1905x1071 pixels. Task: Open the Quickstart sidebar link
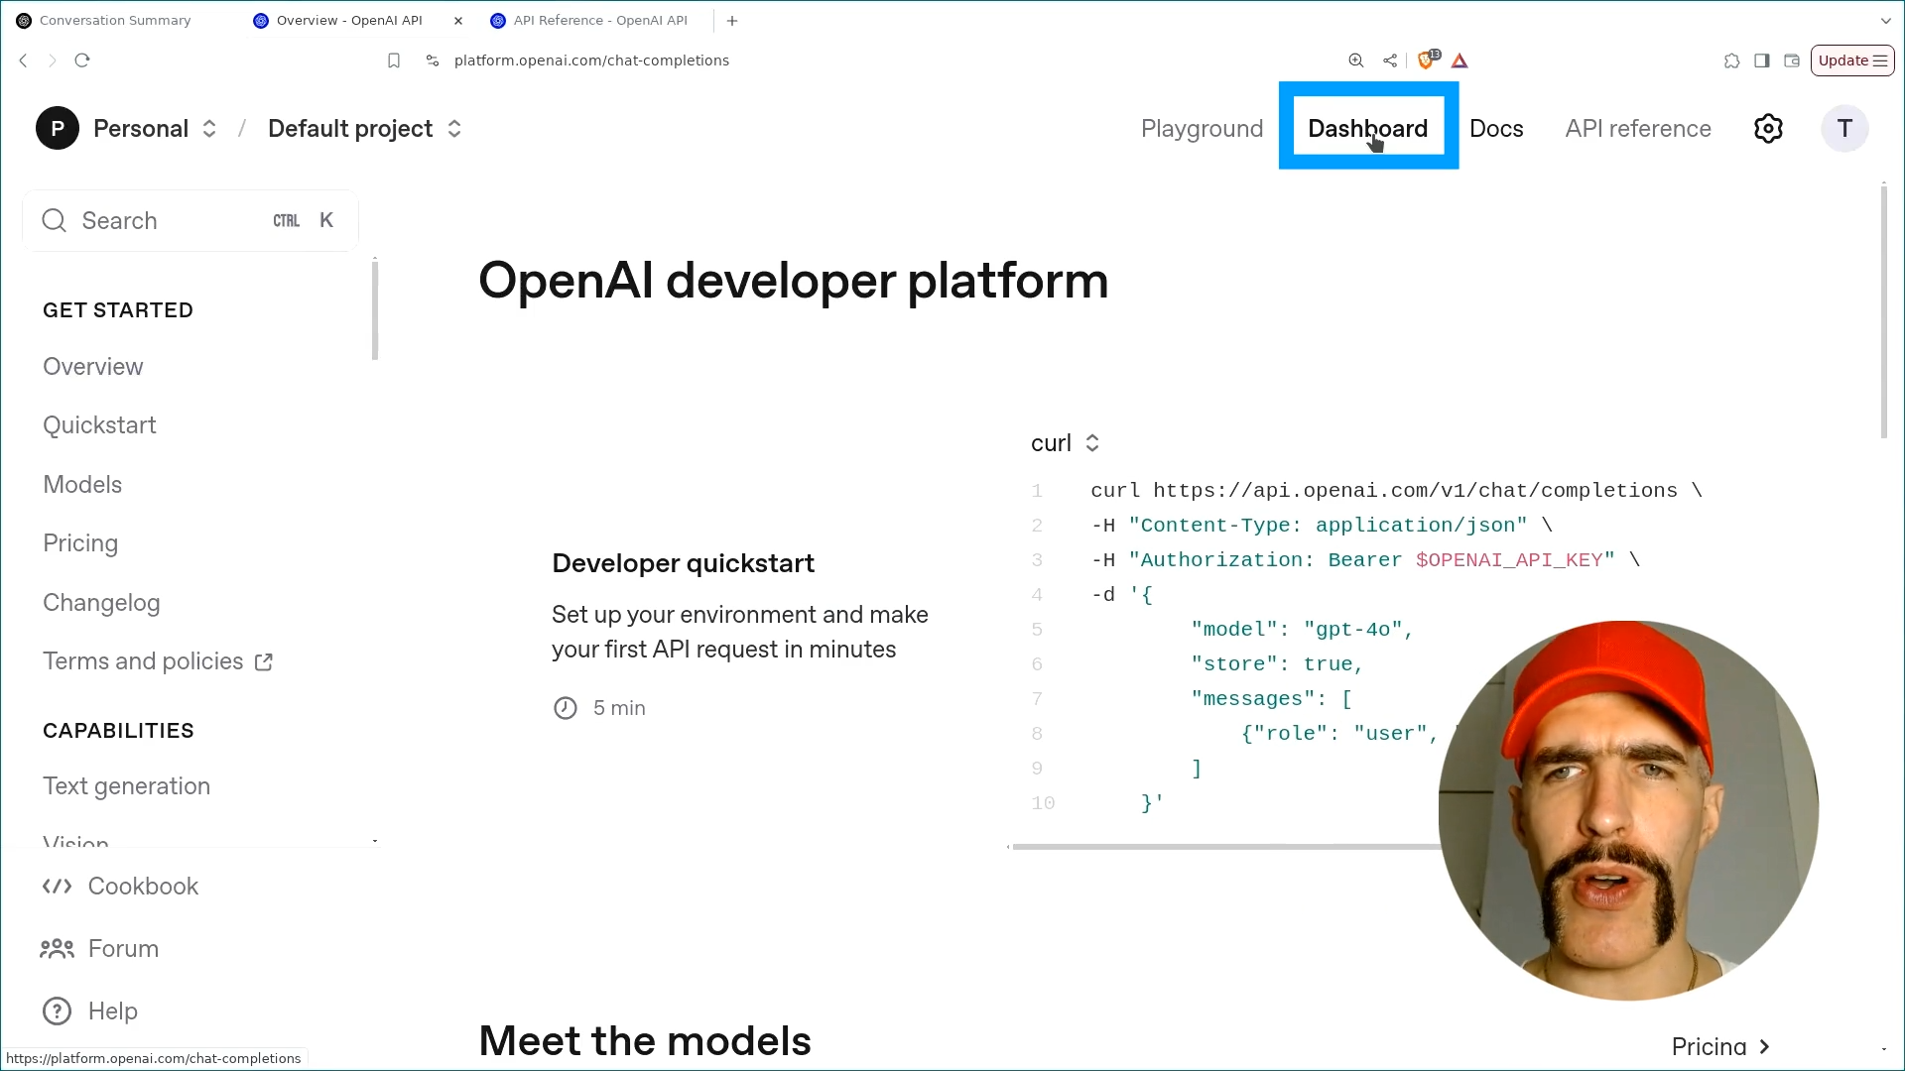[99, 425]
